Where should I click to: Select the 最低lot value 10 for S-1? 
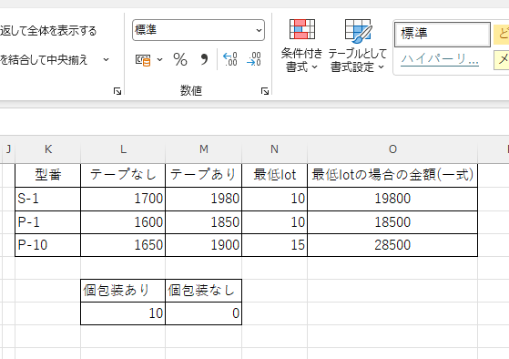[x=275, y=199]
